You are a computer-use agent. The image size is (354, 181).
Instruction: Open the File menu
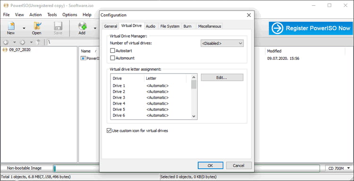(6, 15)
